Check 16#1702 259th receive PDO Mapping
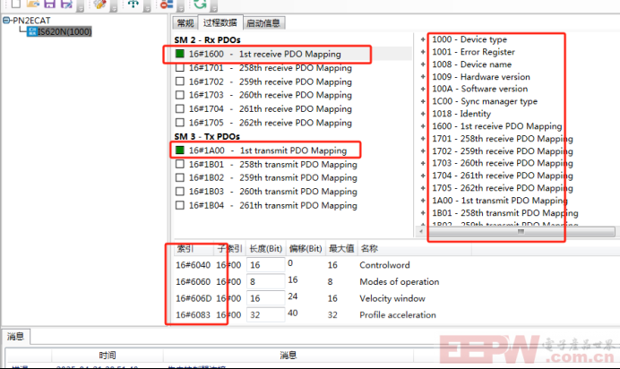The image size is (620, 369). 180,82
